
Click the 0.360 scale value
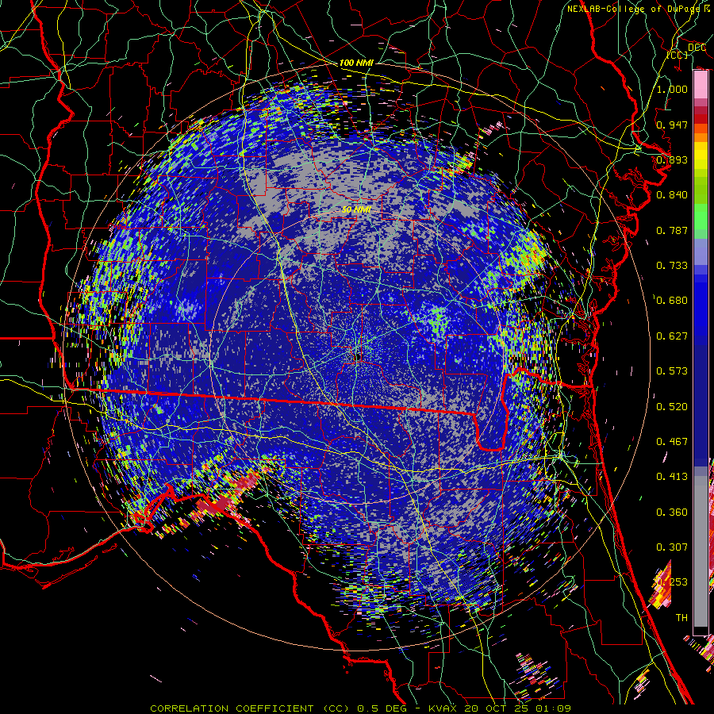672,512
